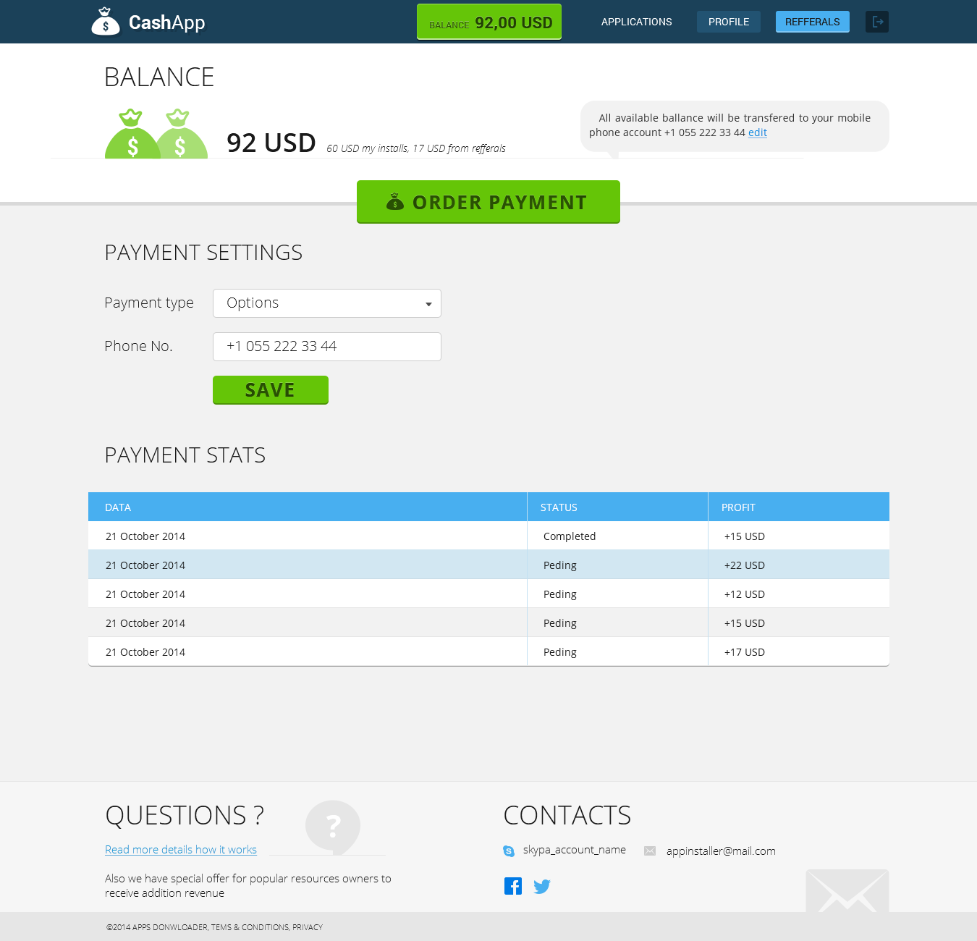Click the Skype icon next to skypa_account_name
Screen dimensions: 977x941
[509, 851]
